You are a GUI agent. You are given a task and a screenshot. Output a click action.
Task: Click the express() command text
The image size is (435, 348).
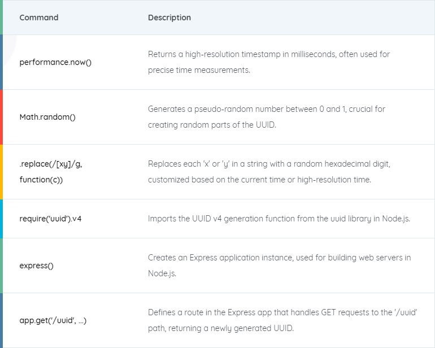(x=37, y=266)
